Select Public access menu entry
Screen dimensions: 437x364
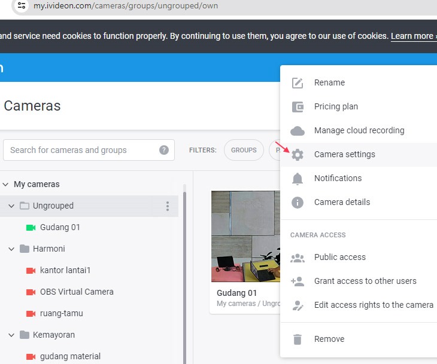tap(359, 258)
